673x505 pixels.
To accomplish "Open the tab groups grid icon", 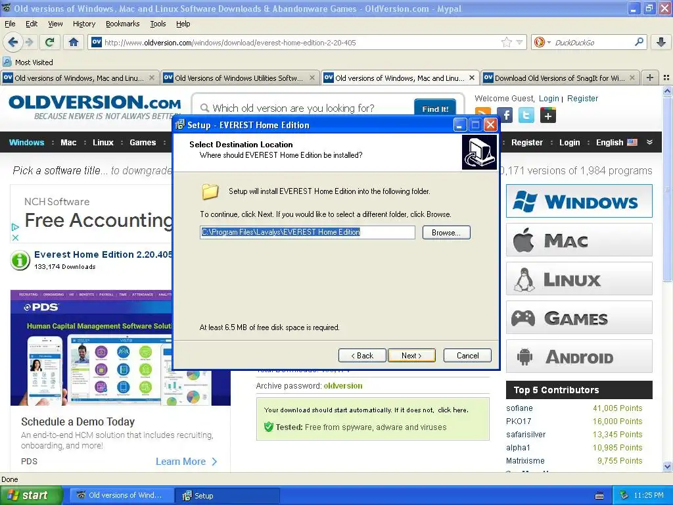I will click(666, 78).
